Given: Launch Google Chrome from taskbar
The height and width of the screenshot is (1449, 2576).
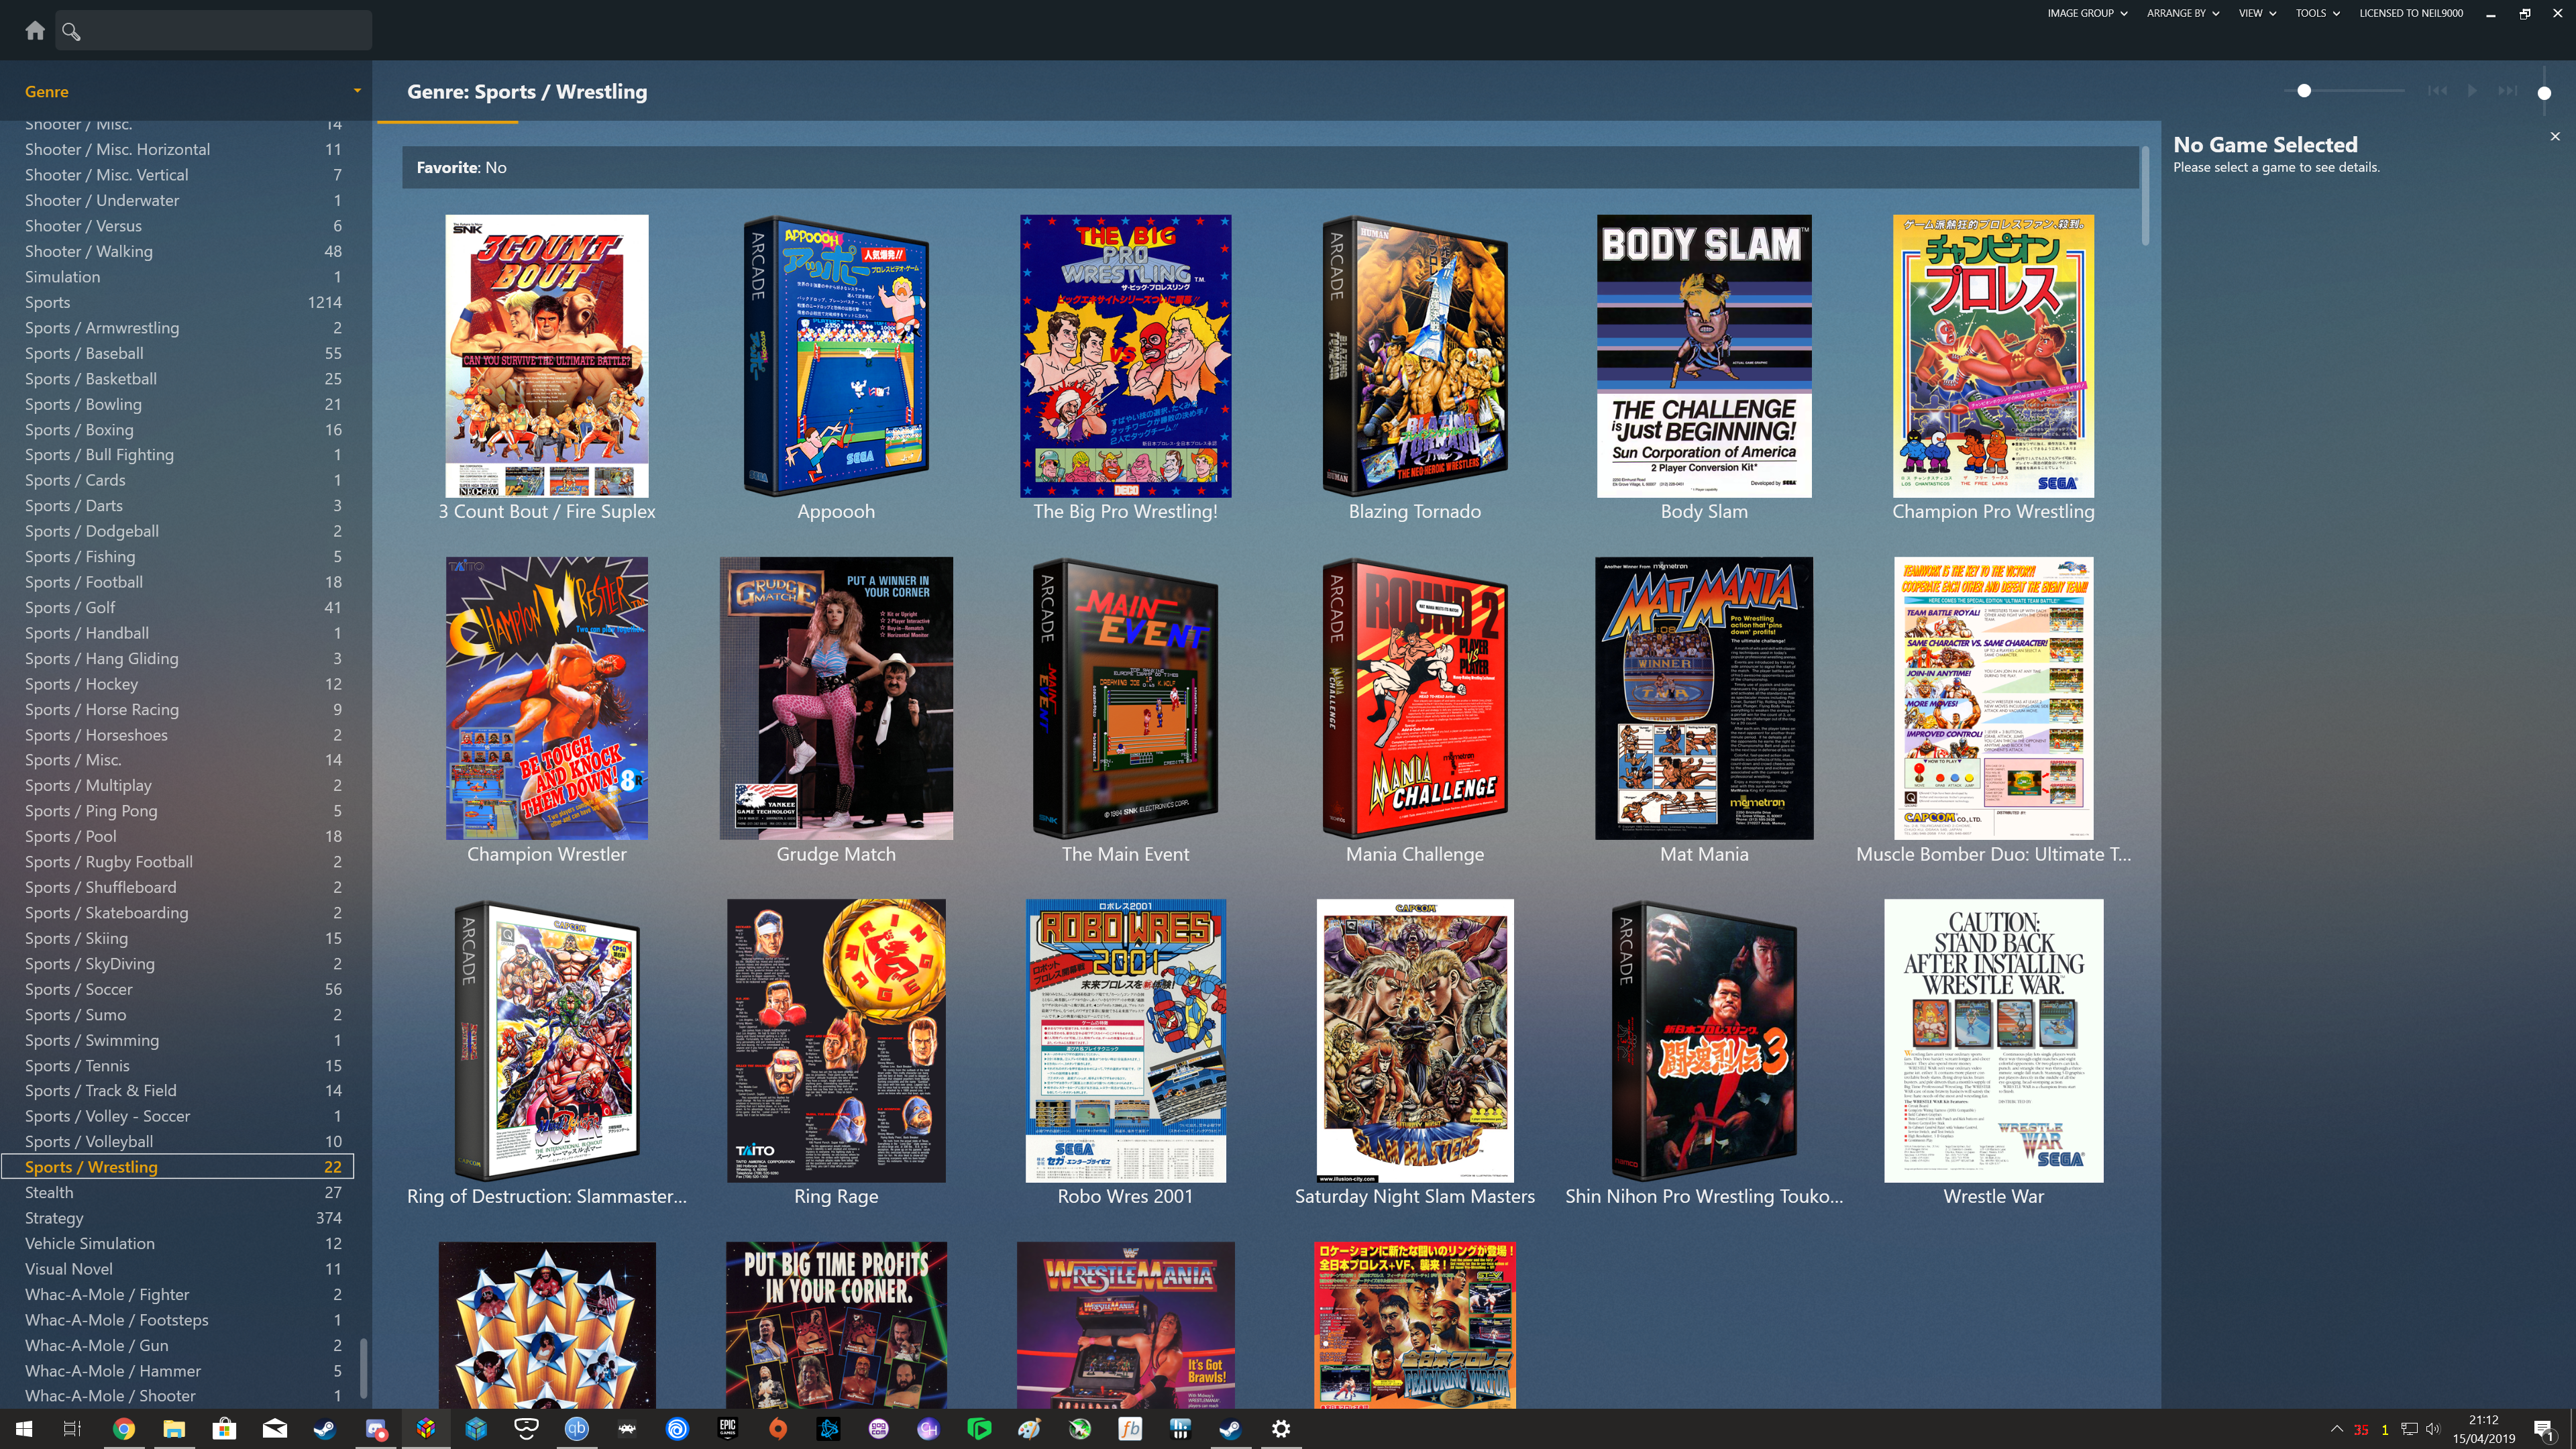Looking at the screenshot, I should [124, 1429].
